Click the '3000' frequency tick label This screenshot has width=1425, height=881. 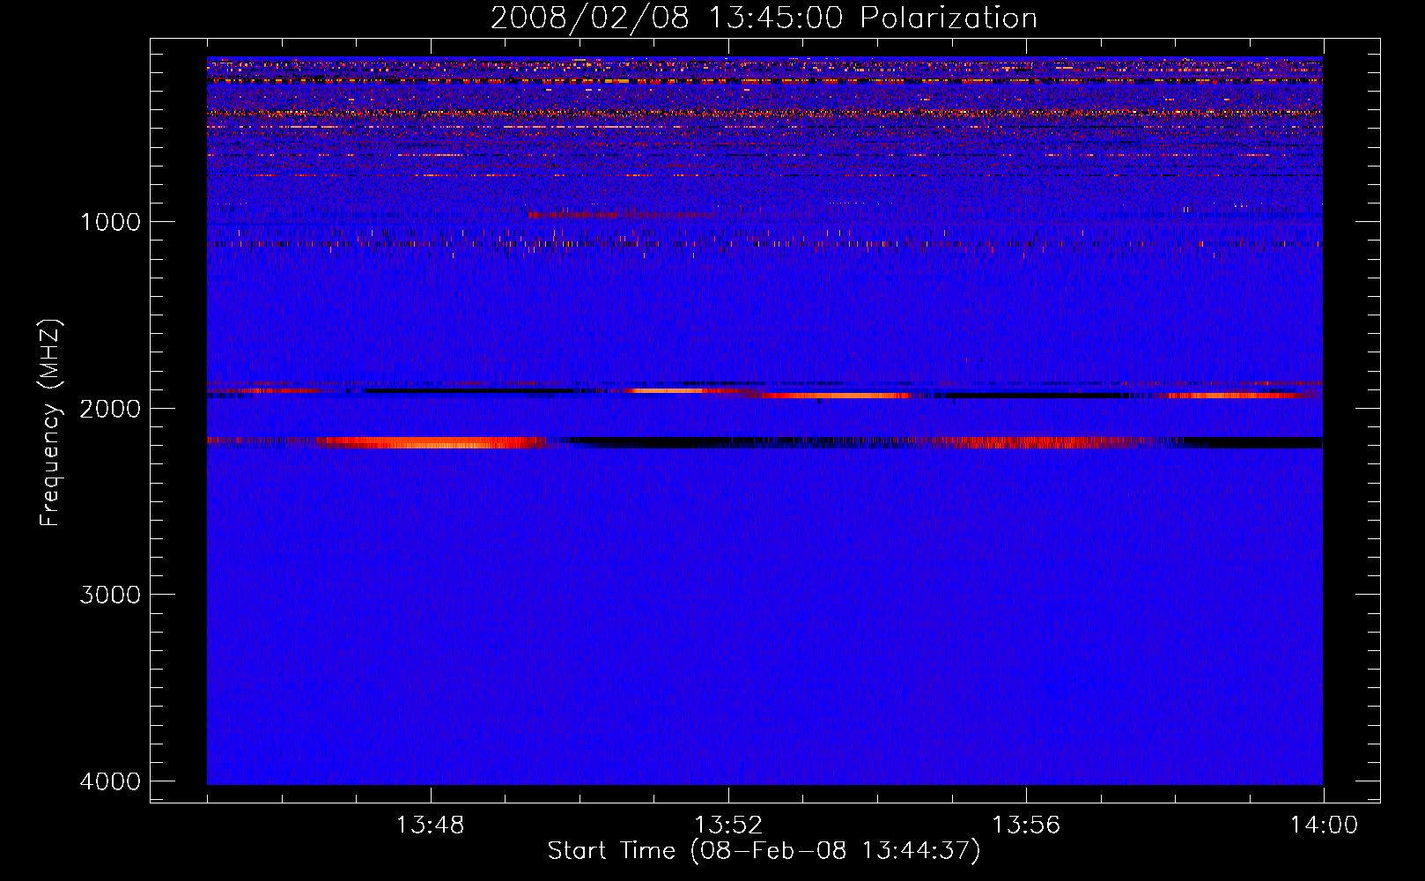(110, 595)
